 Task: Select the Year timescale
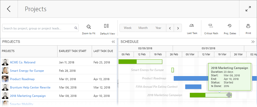tap(158, 28)
